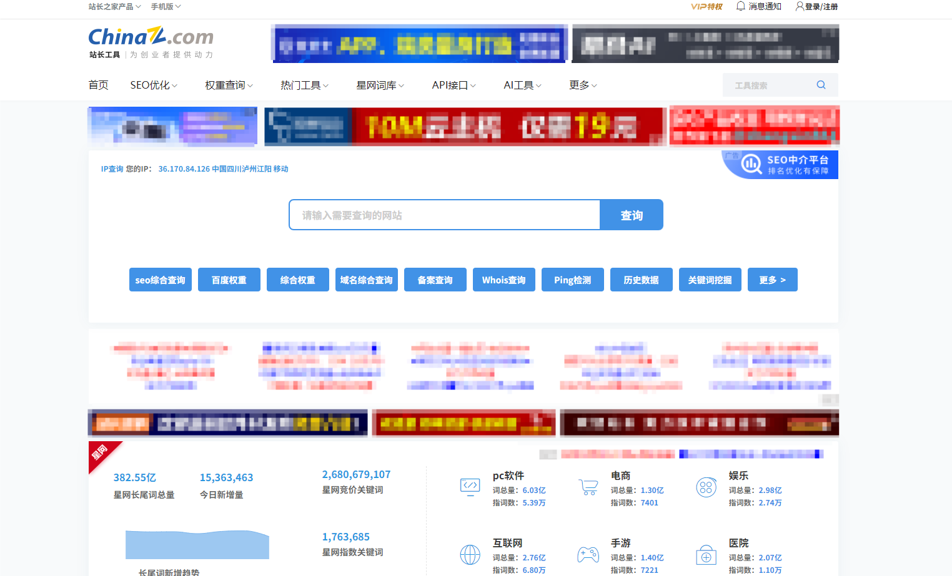Expand the 权重查询 dropdown menu

[x=229, y=85]
